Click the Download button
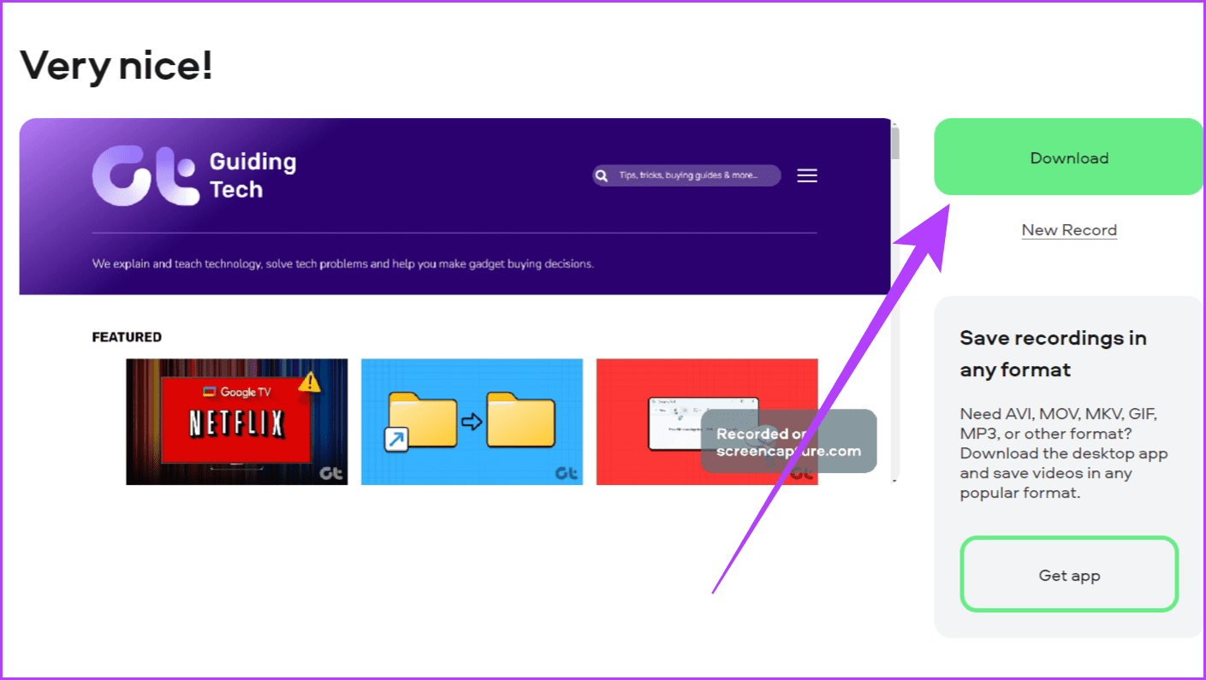The width and height of the screenshot is (1206, 680). click(1069, 157)
